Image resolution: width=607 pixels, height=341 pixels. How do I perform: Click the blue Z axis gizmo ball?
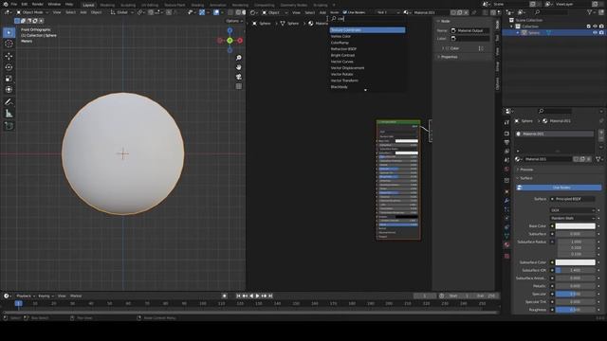point(230,30)
